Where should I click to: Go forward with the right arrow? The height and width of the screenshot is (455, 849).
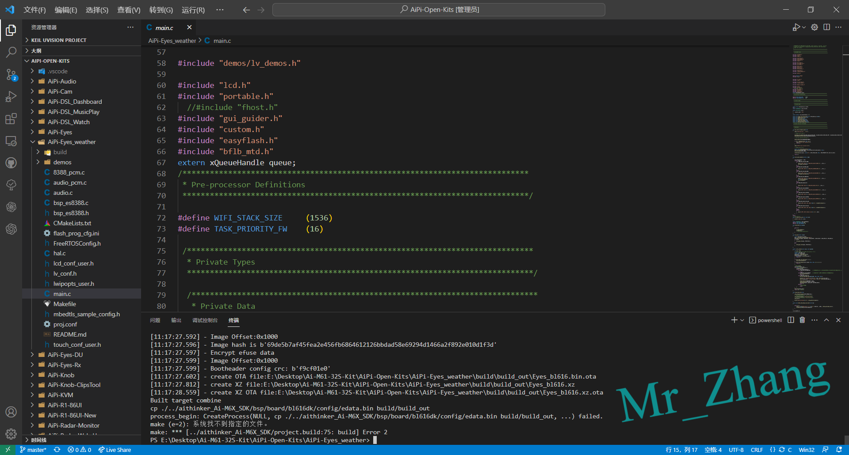pos(261,10)
